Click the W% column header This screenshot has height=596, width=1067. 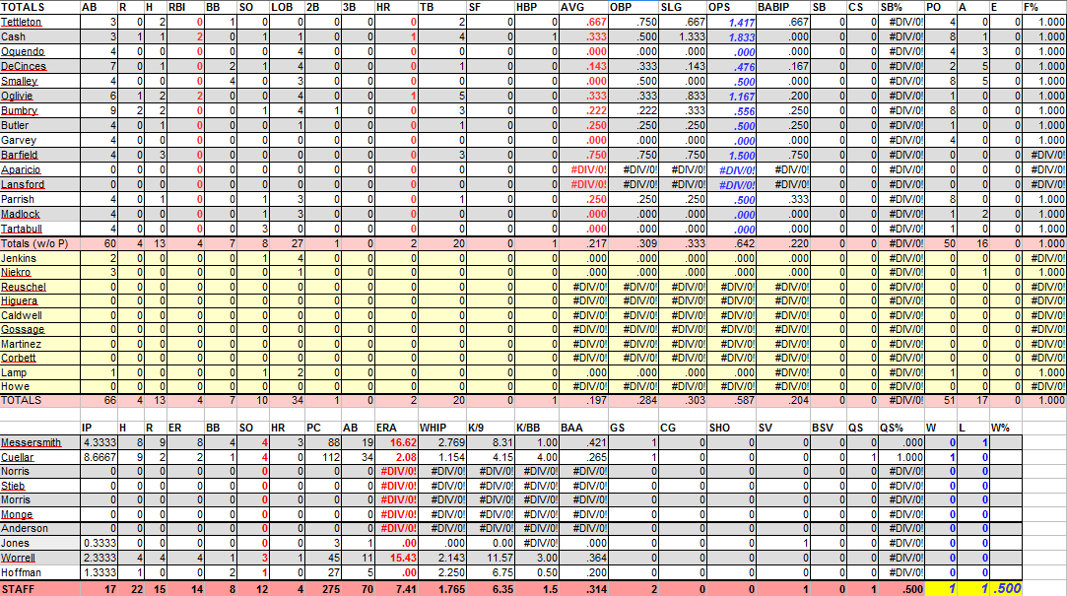tap(1004, 428)
